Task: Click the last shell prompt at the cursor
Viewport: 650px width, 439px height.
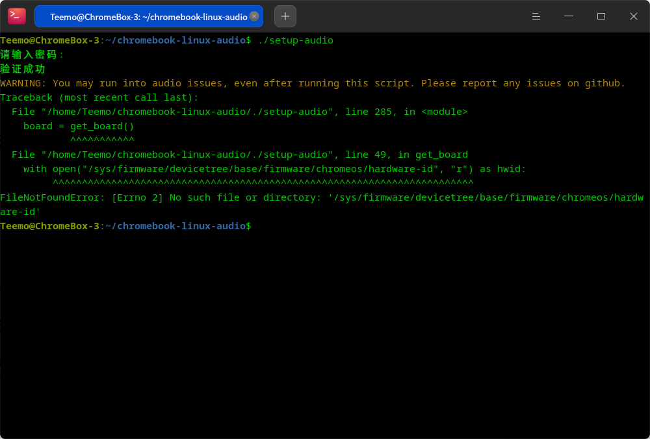Action: coord(125,226)
